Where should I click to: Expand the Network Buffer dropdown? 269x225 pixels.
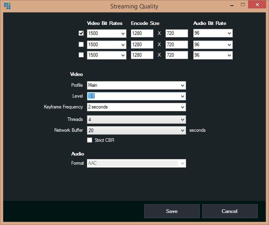click(x=136, y=130)
